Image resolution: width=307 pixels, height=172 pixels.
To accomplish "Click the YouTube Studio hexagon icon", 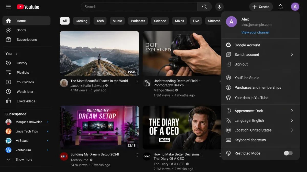I will tap(228, 78).
